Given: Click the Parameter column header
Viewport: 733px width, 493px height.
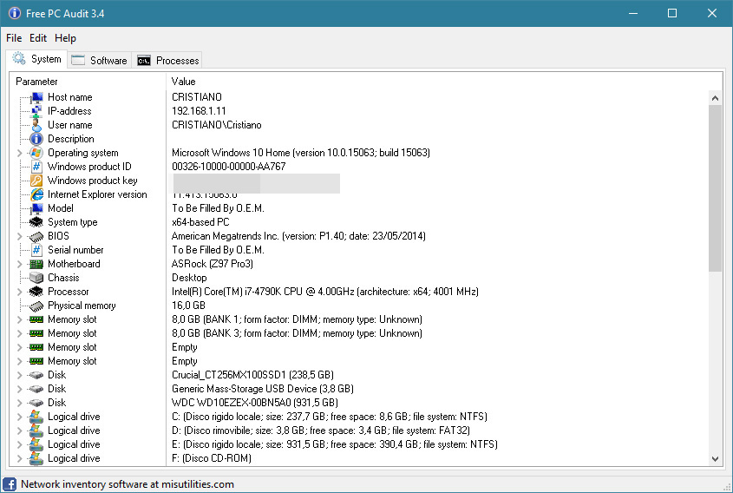Looking at the screenshot, I should point(87,81).
